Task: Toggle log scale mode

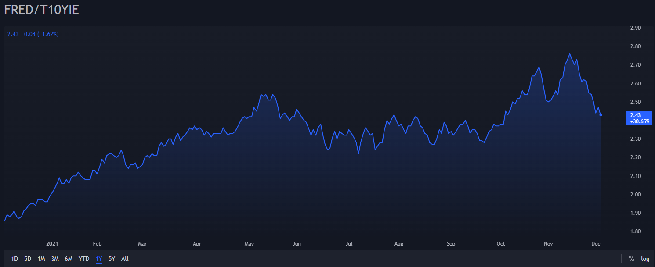Action: tap(645, 259)
